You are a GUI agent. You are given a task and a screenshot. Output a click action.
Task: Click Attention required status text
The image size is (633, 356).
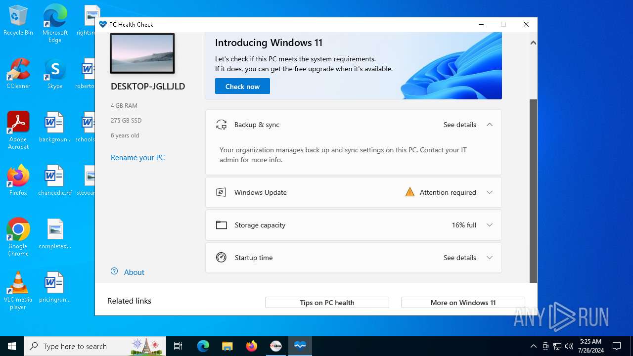click(448, 192)
